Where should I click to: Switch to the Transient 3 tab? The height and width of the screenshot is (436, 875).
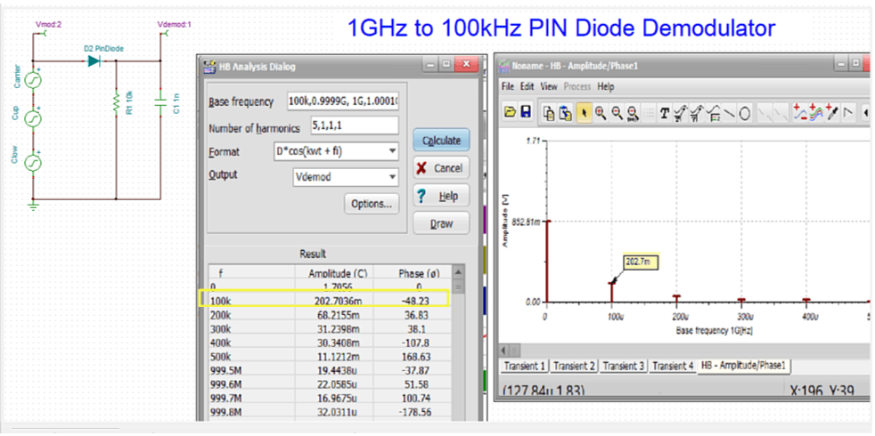pos(624,367)
